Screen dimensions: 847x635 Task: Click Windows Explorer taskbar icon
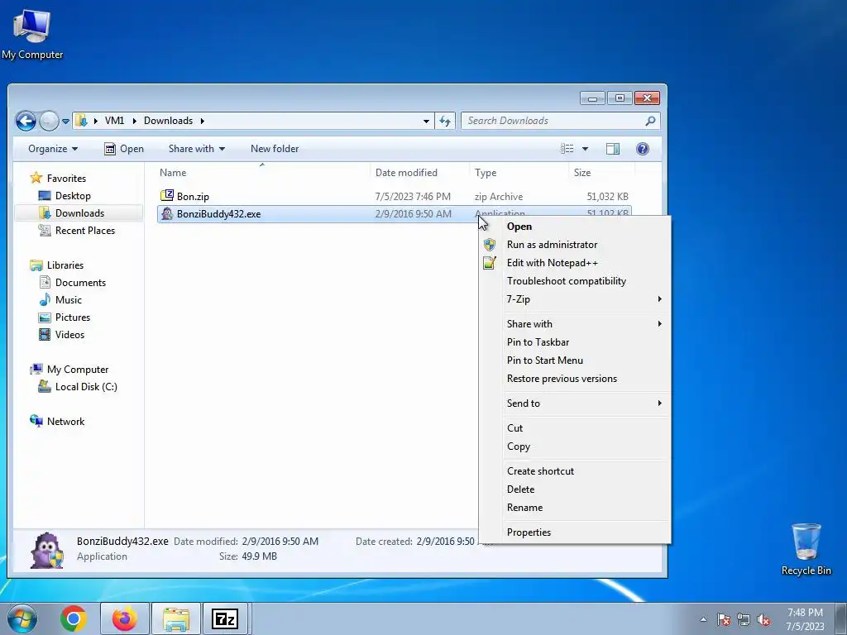tap(176, 618)
